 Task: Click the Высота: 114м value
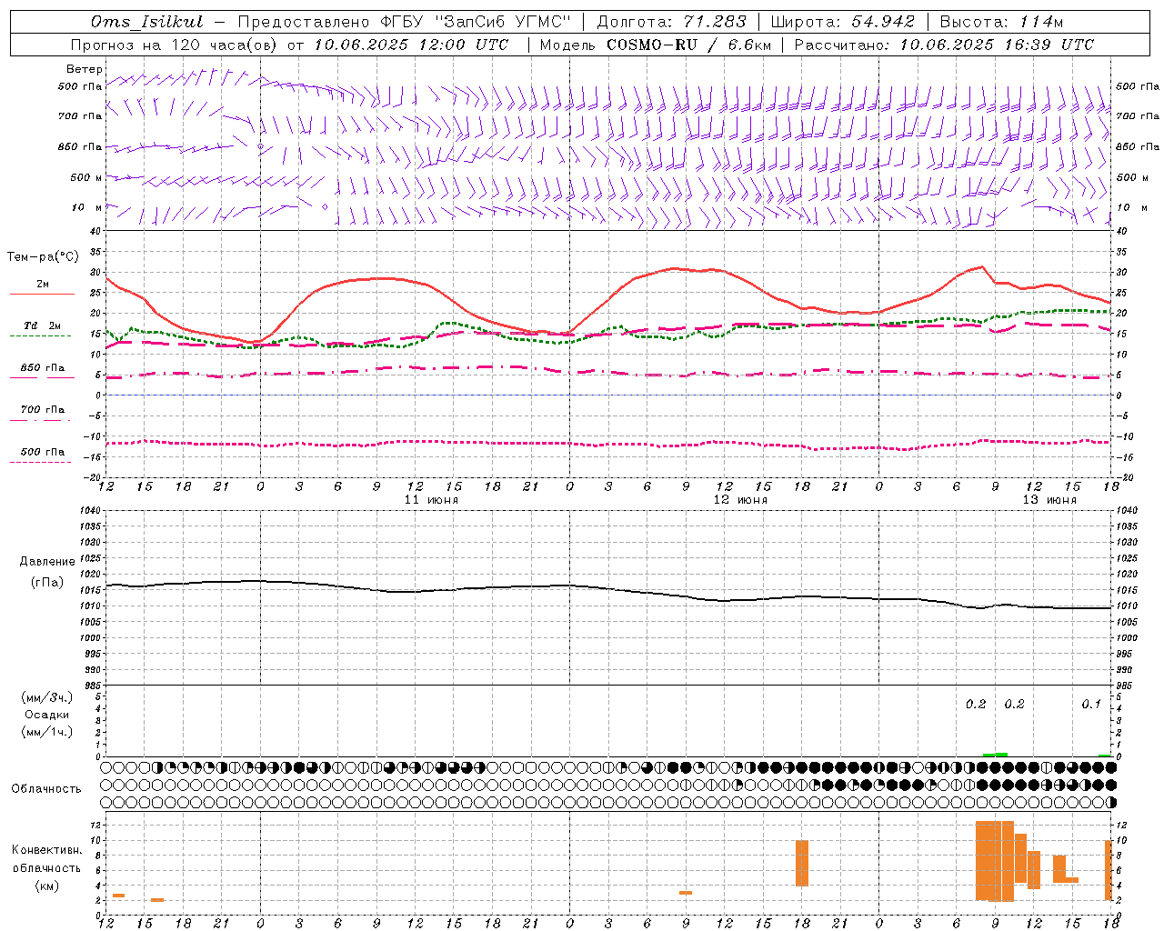tap(1001, 22)
